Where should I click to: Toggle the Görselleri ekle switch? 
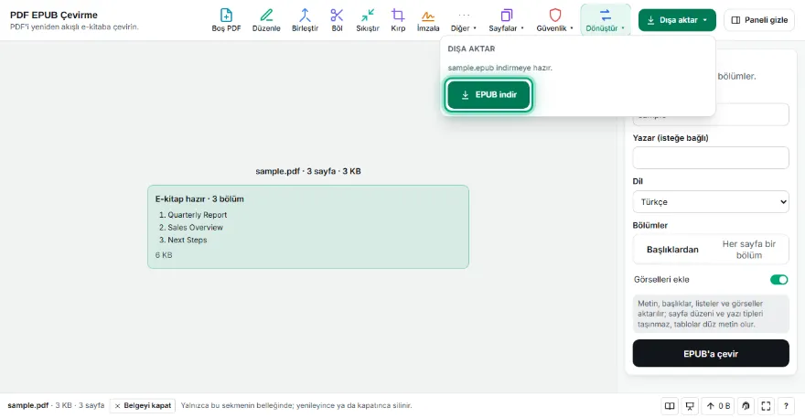click(x=778, y=279)
